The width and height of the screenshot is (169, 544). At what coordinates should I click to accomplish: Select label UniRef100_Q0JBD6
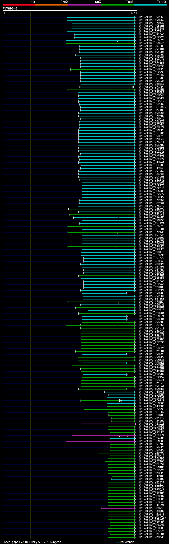point(152,46)
